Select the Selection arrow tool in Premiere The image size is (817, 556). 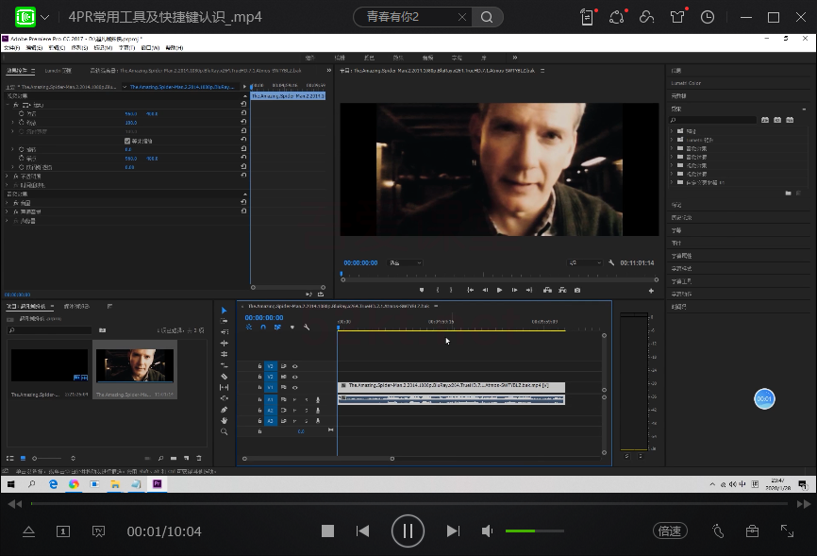pos(224,311)
